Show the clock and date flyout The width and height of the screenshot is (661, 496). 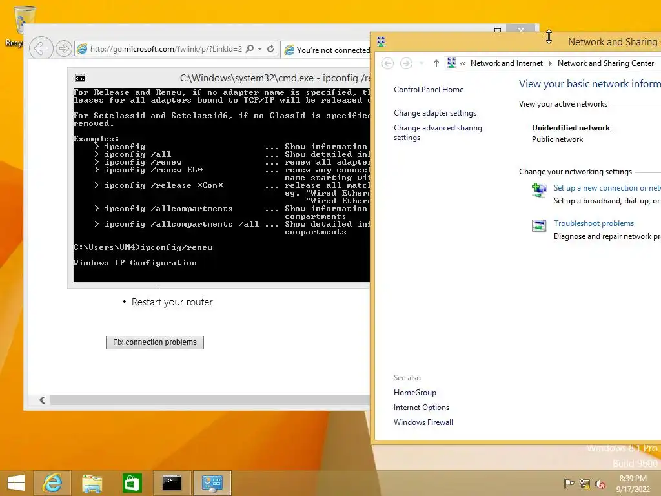tap(633, 484)
